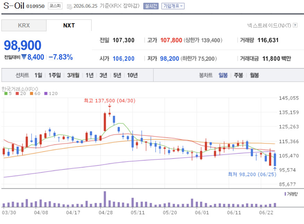
Task: Click the calendar icon beside the date
Action: point(69,7)
